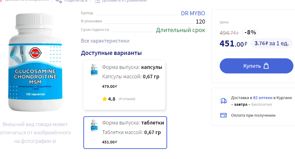
Task: Click the Оплата при получении text
Action: [x=253, y=115]
